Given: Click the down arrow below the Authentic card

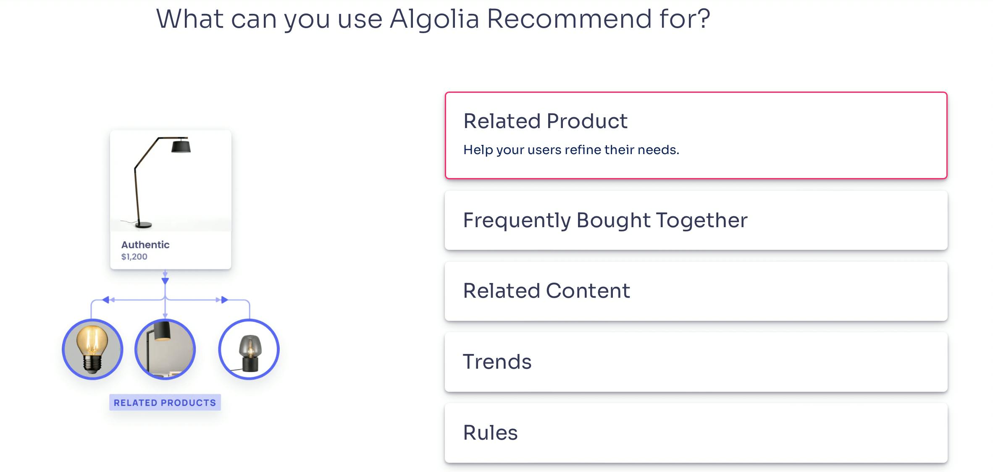Looking at the screenshot, I should click(165, 280).
